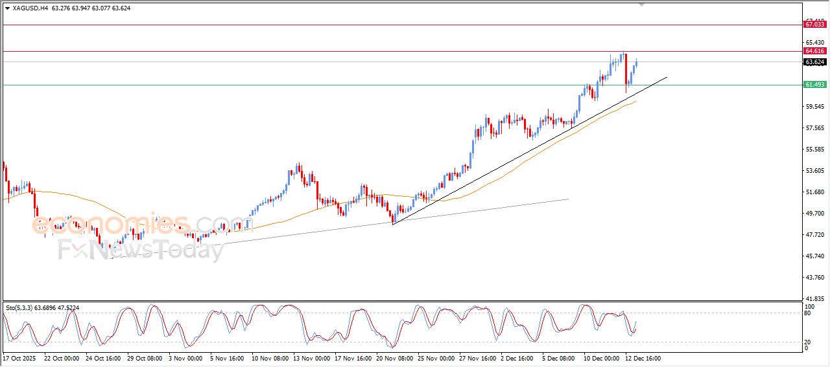The width and height of the screenshot is (830, 367).
Task: Click the black 63.624 current price tag
Action: pos(814,62)
